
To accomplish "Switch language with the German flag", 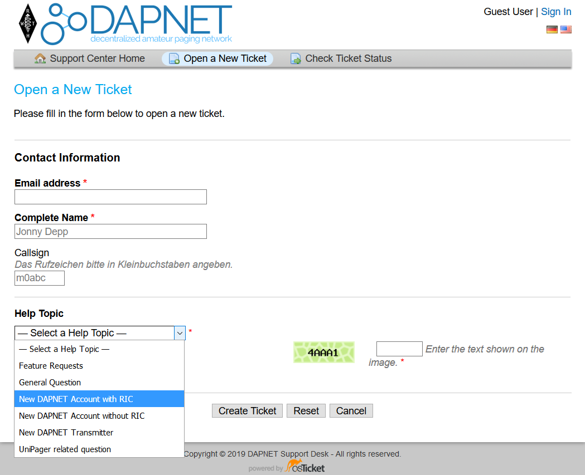I will (x=552, y=30).
